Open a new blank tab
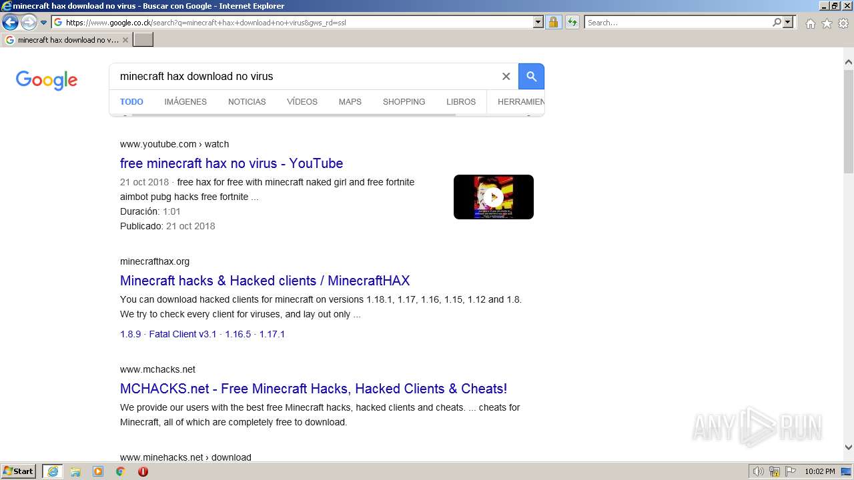The image size is (854, 480). click(143, 40)
